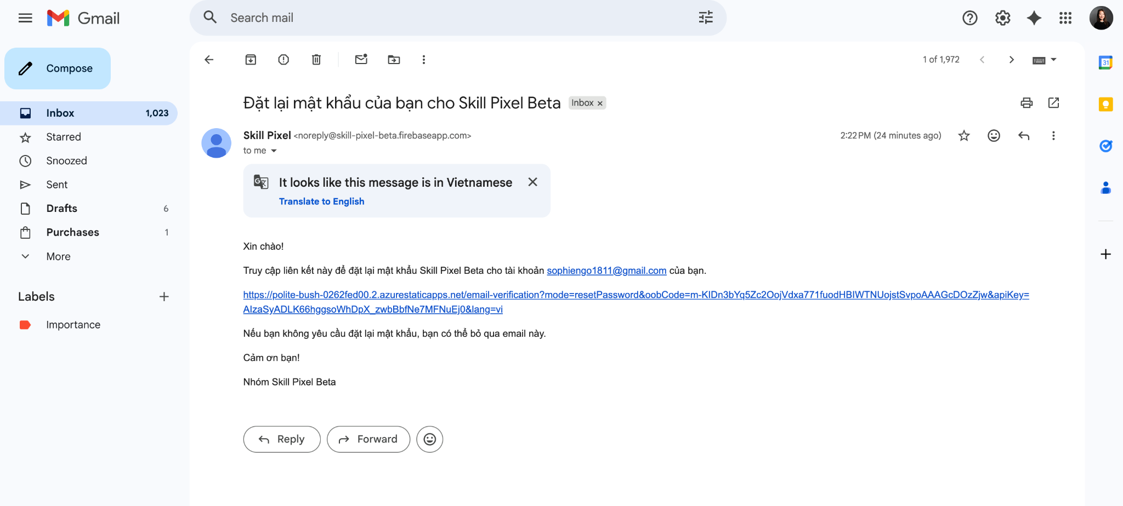Open the toolbar more options menu

(423, 60)
